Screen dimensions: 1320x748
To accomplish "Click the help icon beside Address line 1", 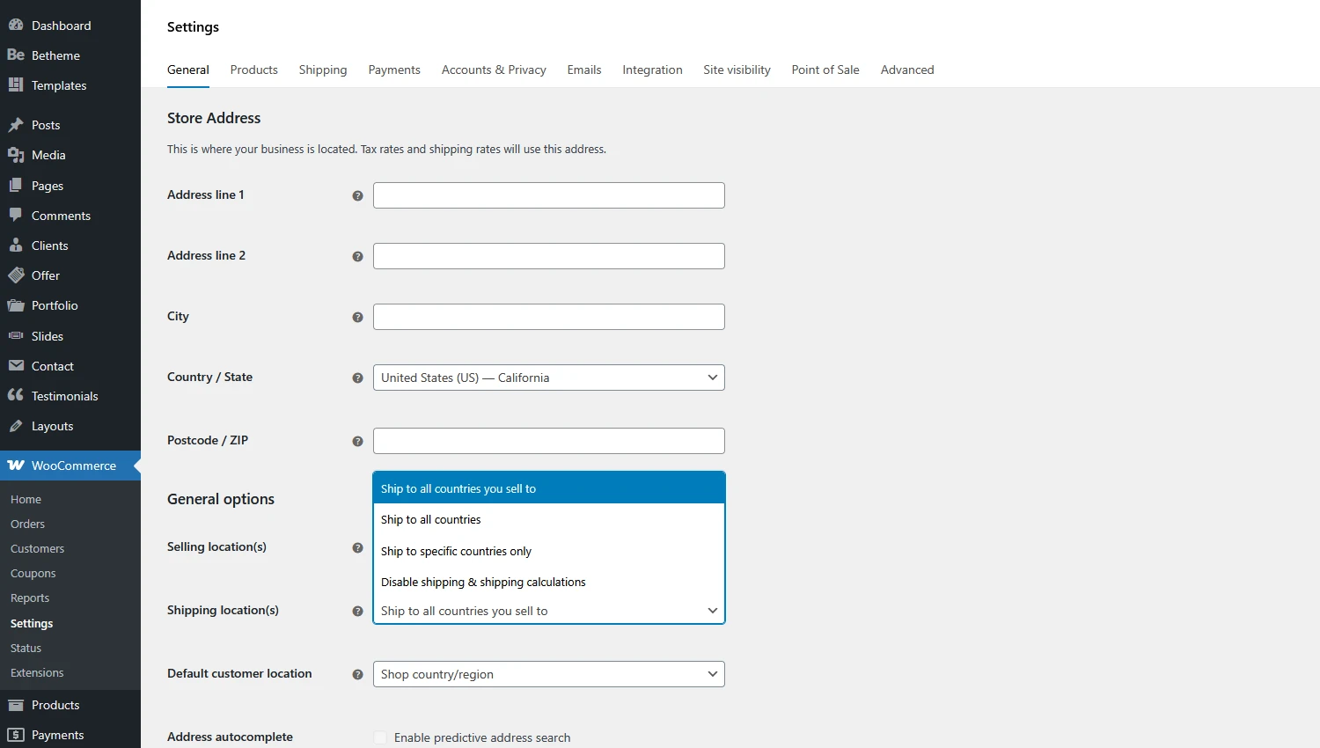I will click(357, 196).
